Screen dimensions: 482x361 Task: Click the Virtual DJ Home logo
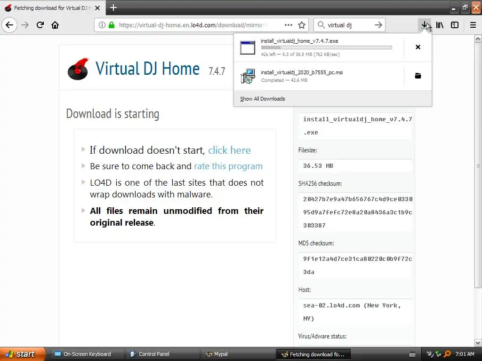78,69
